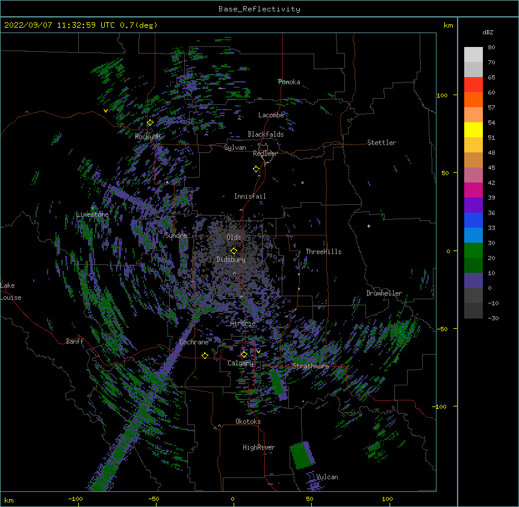Click the Sundre town label

click(x=176, y=235)
